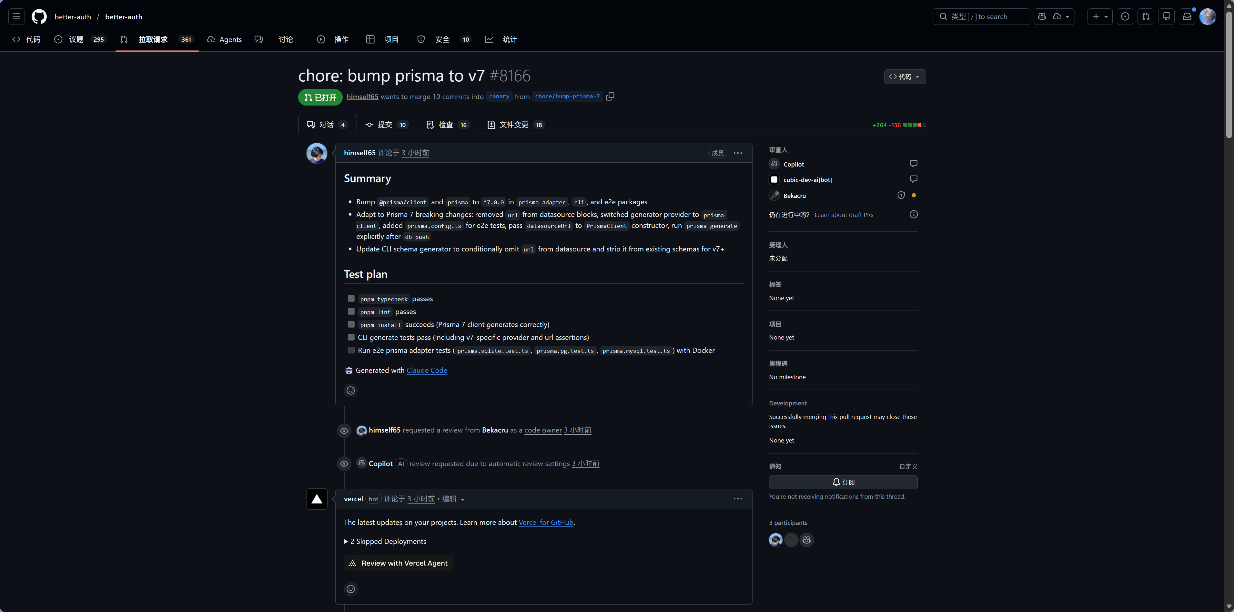Add emoji reaction to himself65's comment

351,391
